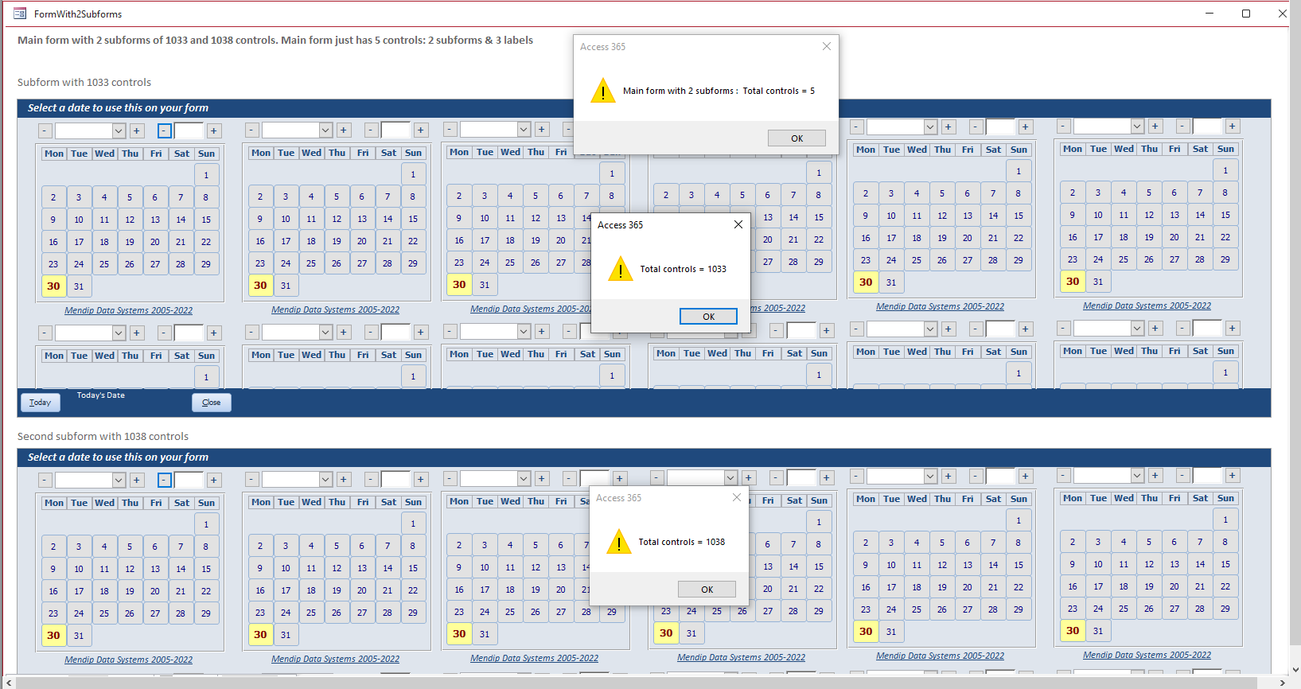Click the Close button beside Today's Date
This screenshot has width=1301, height=689.
(212, 403)
